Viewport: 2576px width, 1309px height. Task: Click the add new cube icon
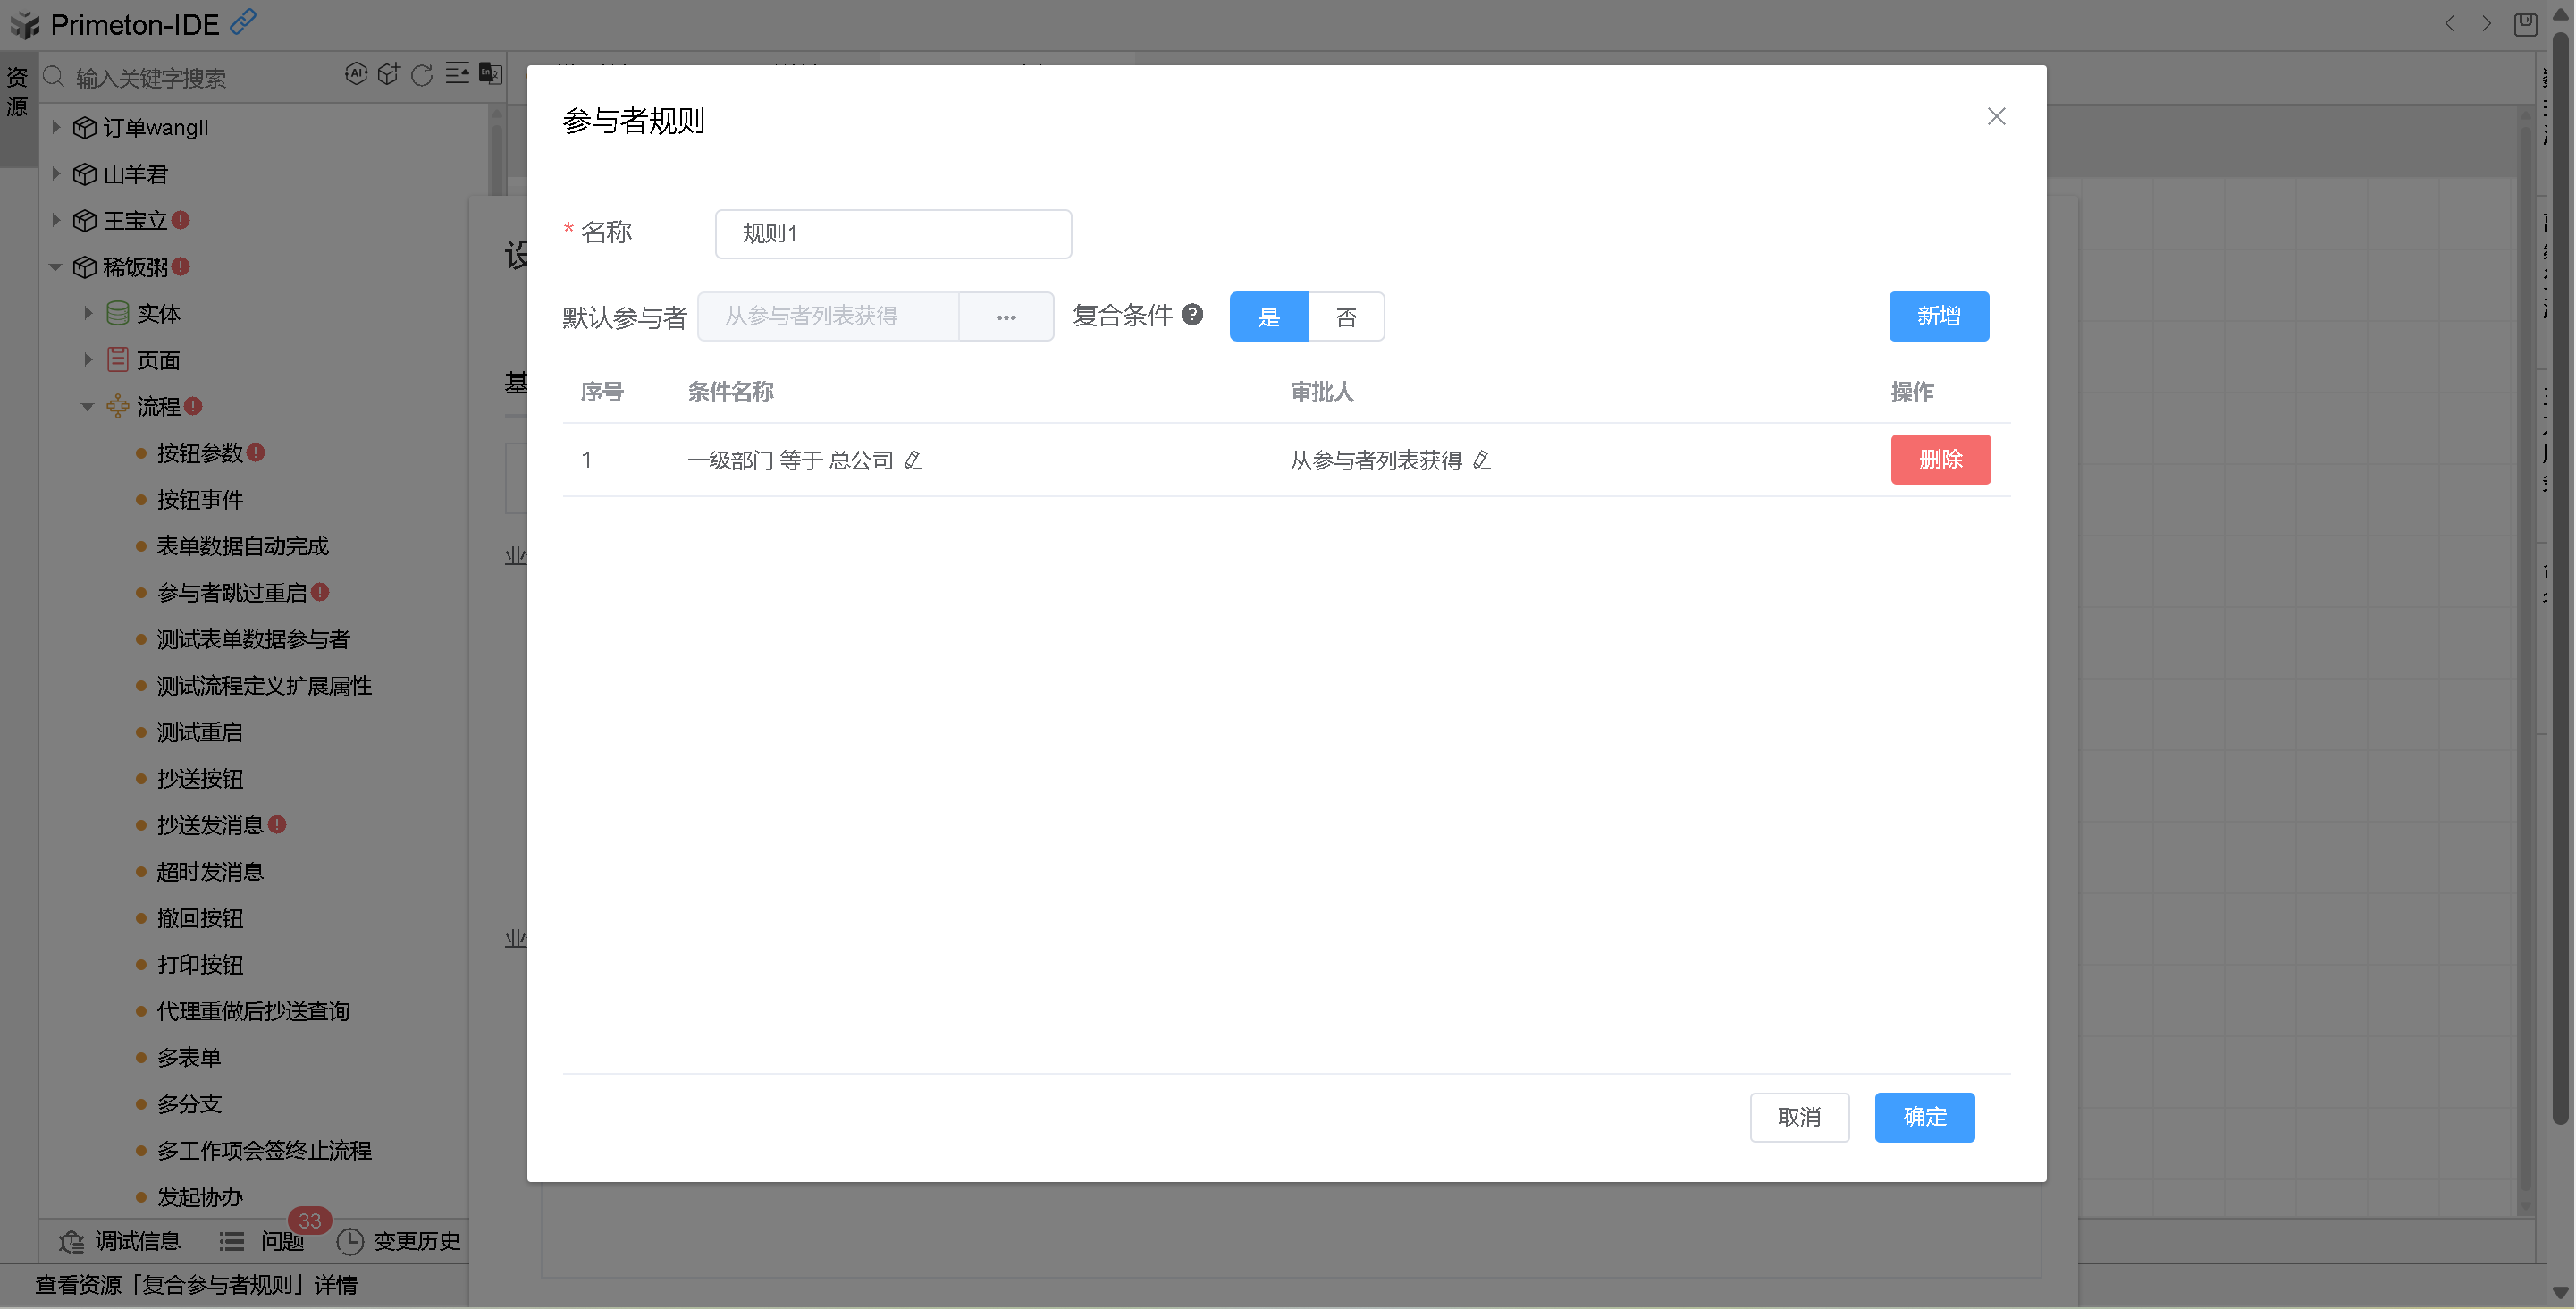point(389,74)
